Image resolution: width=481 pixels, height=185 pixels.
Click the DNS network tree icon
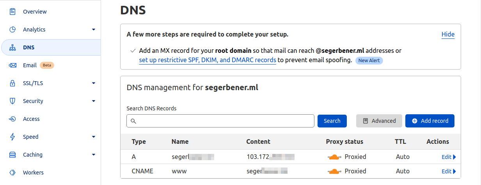pos(12,47)
